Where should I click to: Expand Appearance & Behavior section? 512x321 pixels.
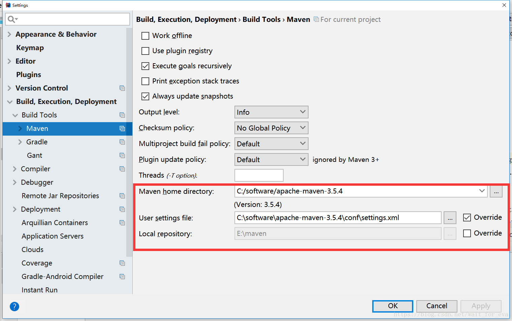pos(9,34)
